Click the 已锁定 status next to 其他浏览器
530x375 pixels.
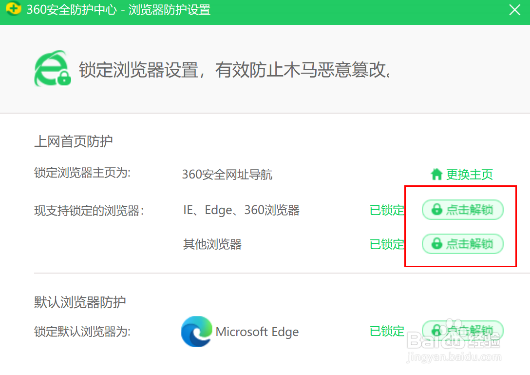point(387,244)
